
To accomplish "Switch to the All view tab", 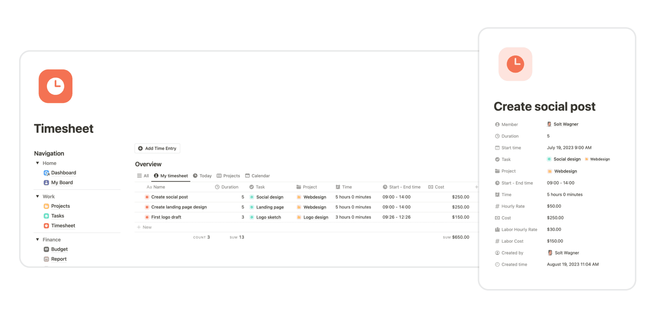I will pos(143,176).
